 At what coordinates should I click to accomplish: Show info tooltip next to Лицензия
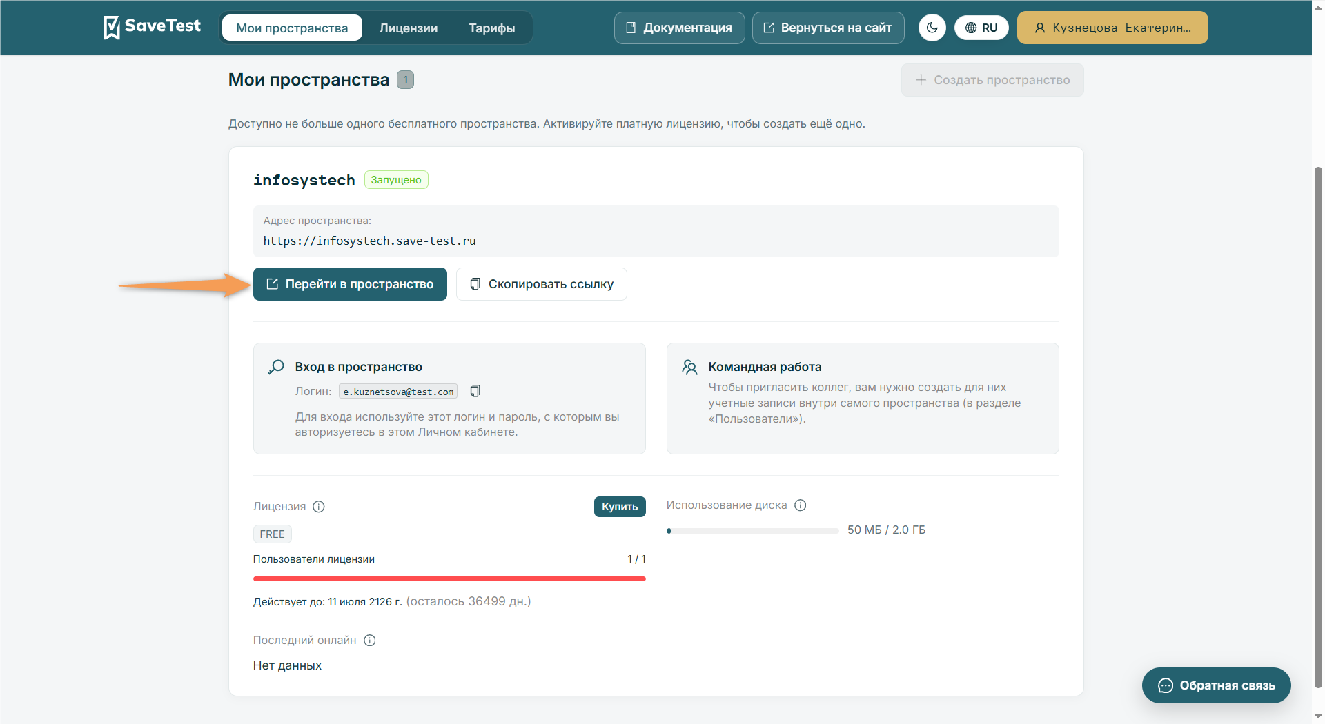click(319, 507)
